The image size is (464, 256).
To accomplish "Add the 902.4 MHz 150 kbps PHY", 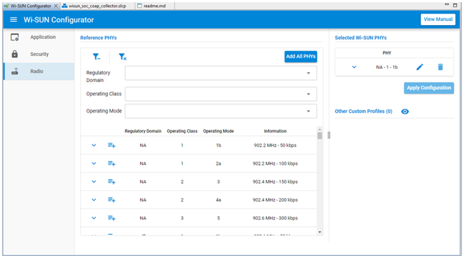I will tap(111, 182).
